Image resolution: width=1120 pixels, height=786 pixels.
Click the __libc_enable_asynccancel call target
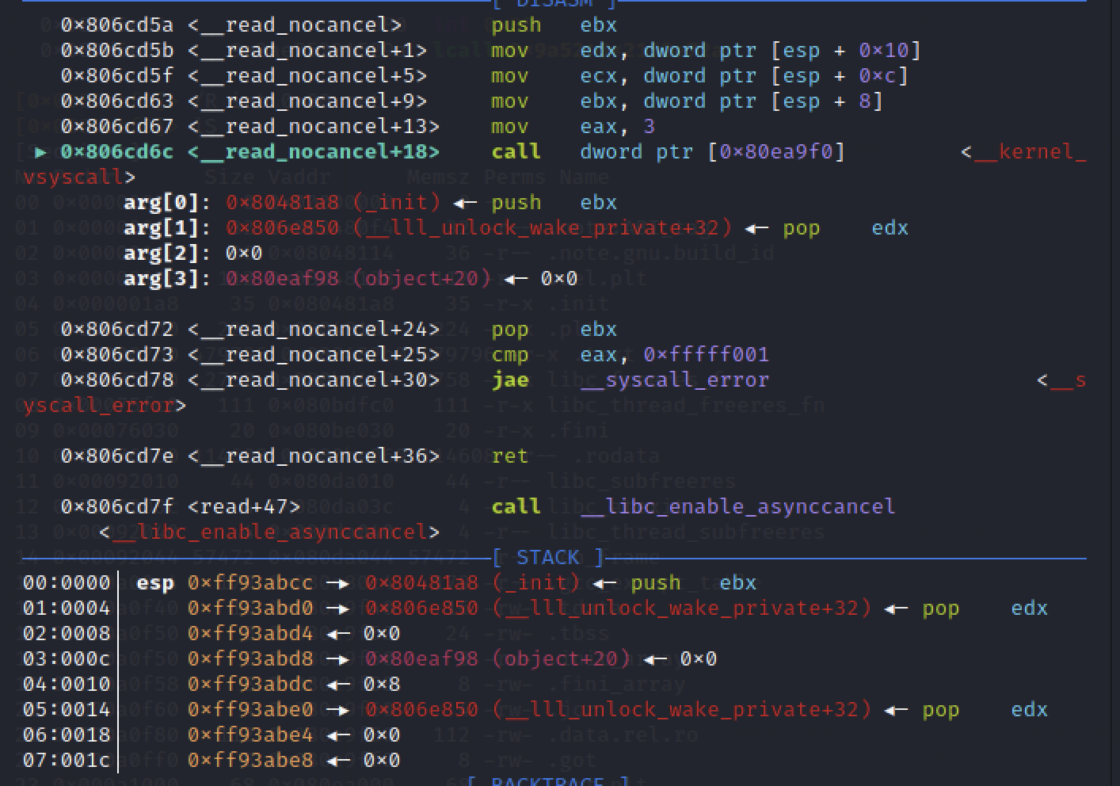[738, 507]
